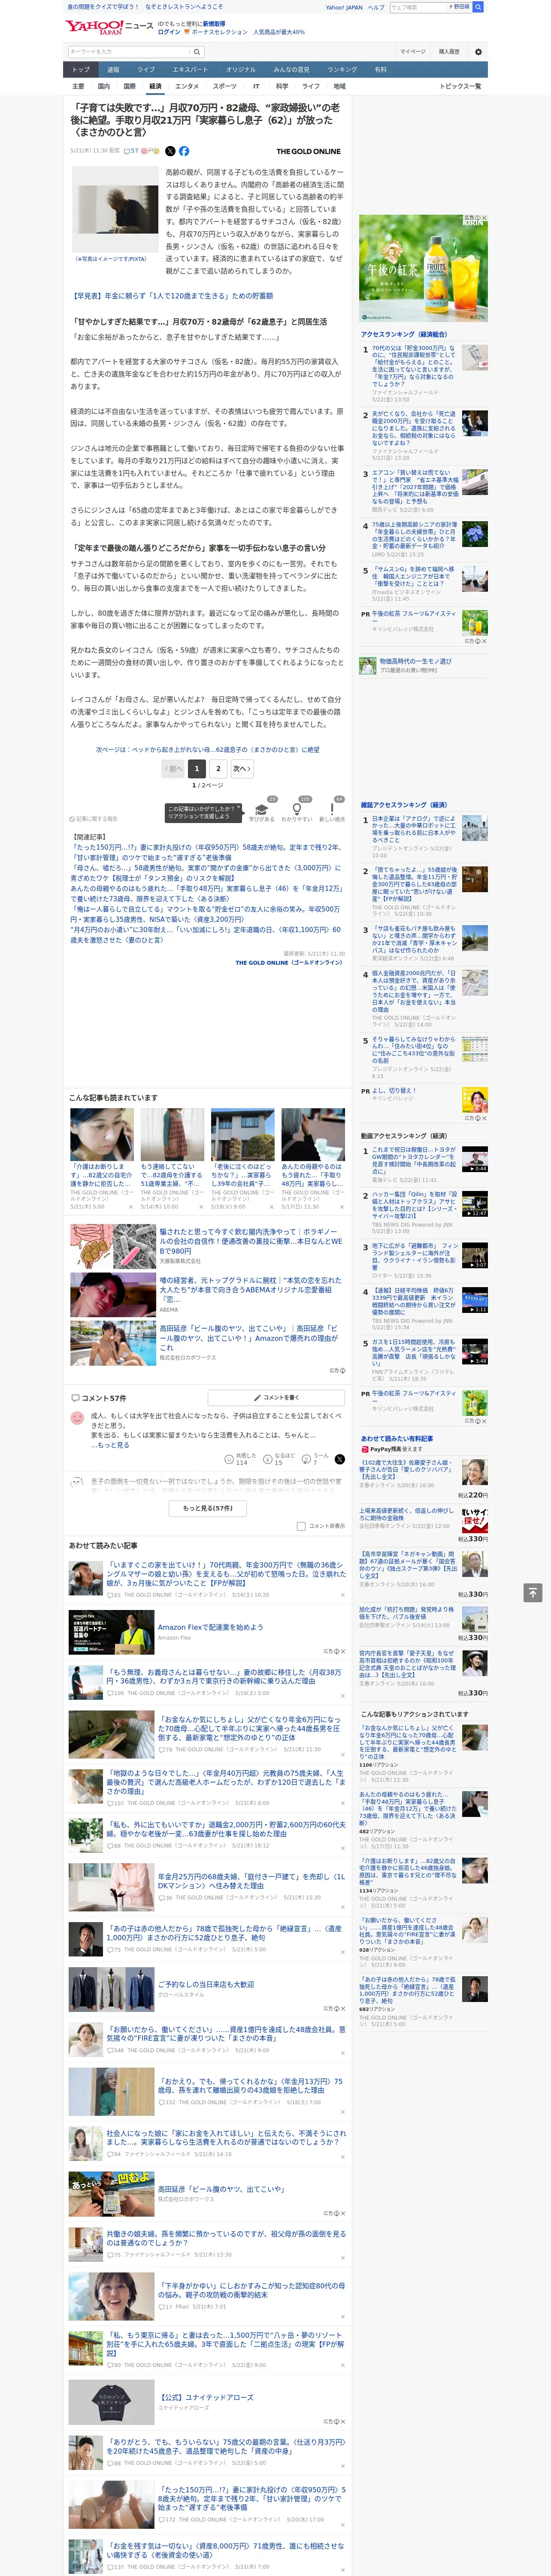This screenshot has width=551, height=2576.
Task: Click the ログイン link
Action: click(x=169, y=32)
